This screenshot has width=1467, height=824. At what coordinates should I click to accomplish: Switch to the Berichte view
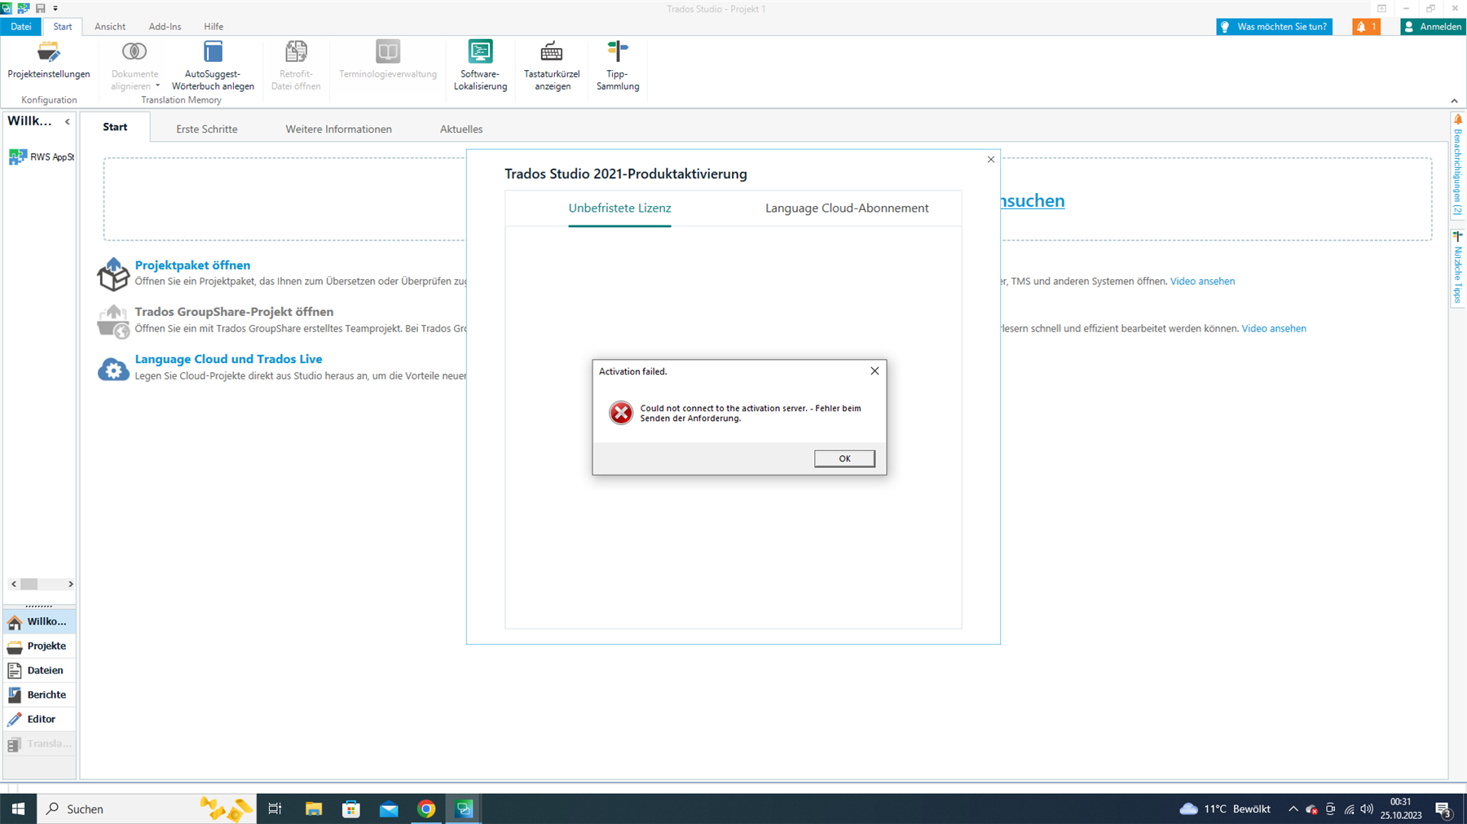tap(39, 694)
